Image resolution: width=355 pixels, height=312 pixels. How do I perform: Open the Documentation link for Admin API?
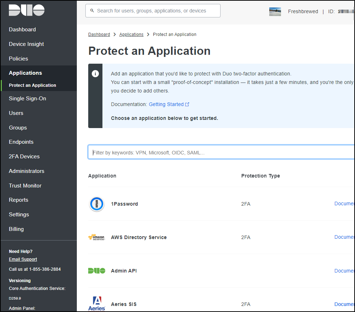(344, 271)
